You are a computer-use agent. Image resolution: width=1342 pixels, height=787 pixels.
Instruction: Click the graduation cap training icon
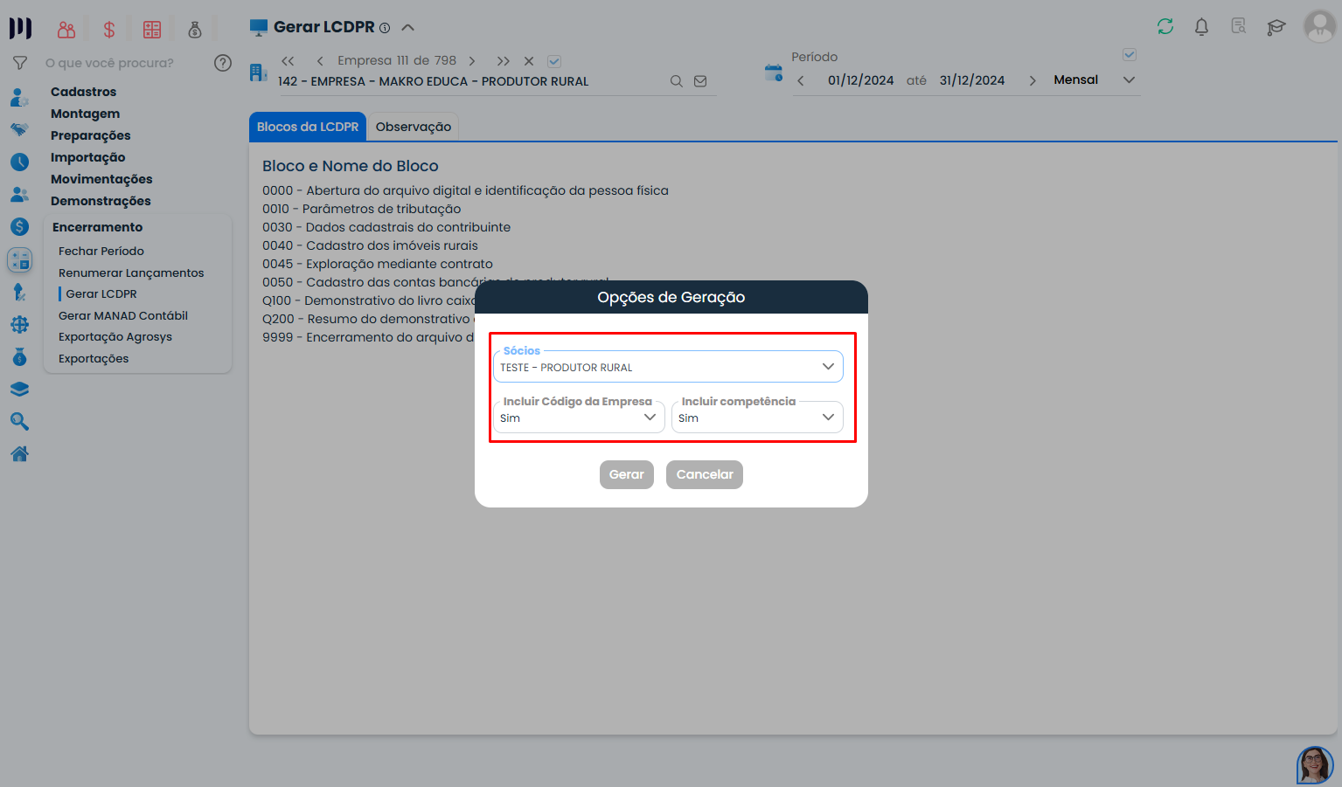tap(1276, 27)
